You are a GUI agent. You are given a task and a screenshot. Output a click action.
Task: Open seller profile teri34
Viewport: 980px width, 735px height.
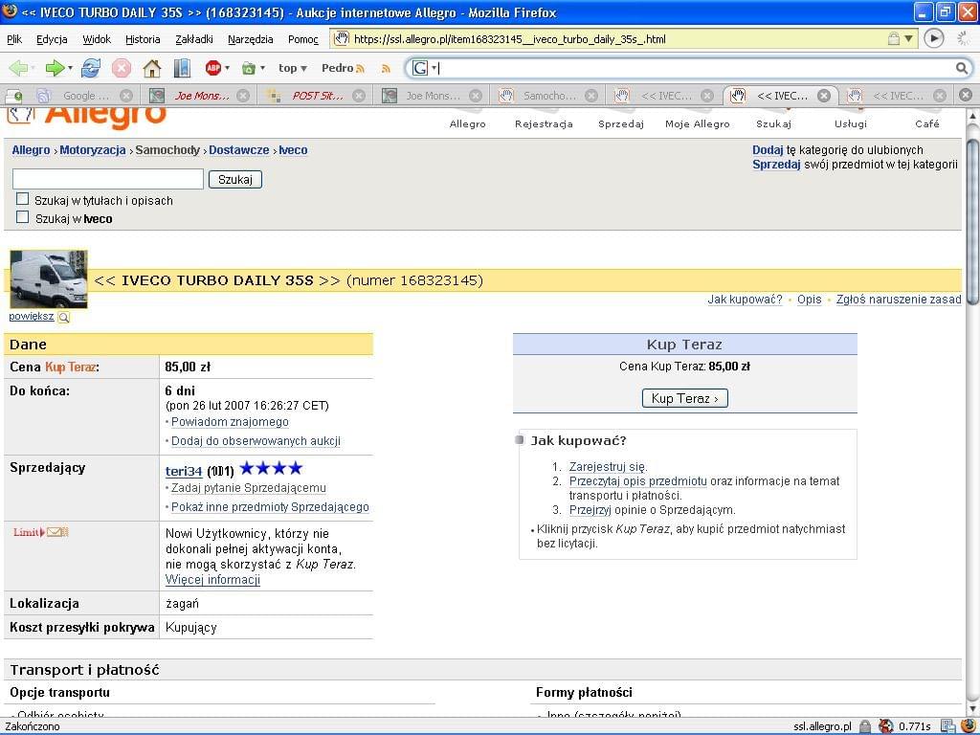pyautogui.click(x=184, y=471)
